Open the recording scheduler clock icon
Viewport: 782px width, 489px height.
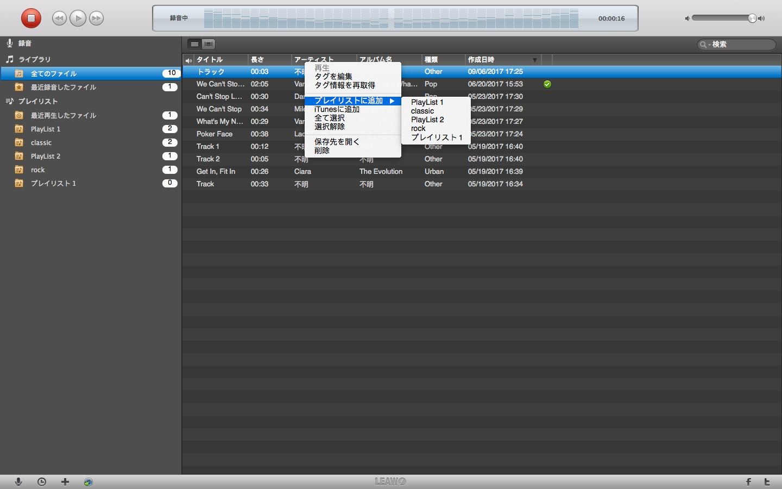coord(42,482)
